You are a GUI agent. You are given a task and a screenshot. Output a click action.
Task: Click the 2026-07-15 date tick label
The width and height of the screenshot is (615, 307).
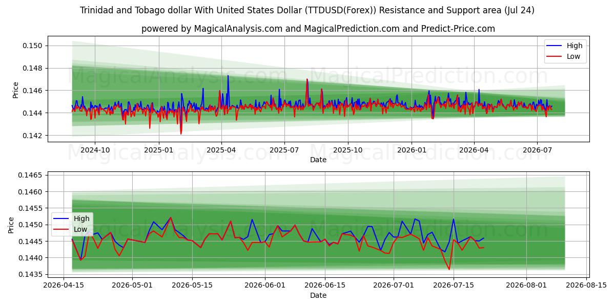454,286
